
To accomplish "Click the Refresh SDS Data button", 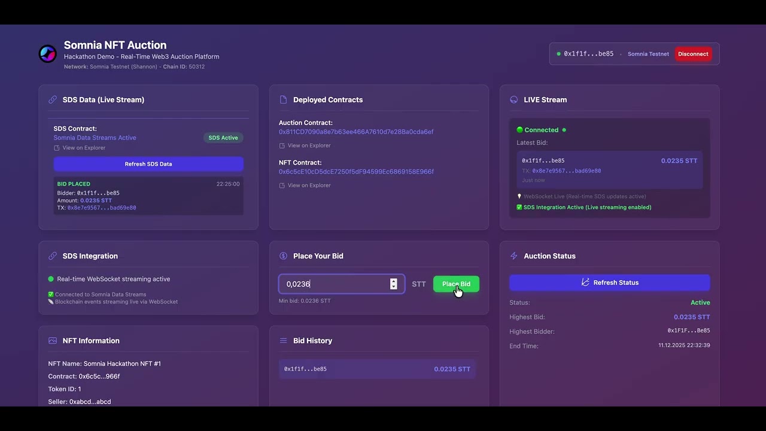I will [x=148, y=164].
